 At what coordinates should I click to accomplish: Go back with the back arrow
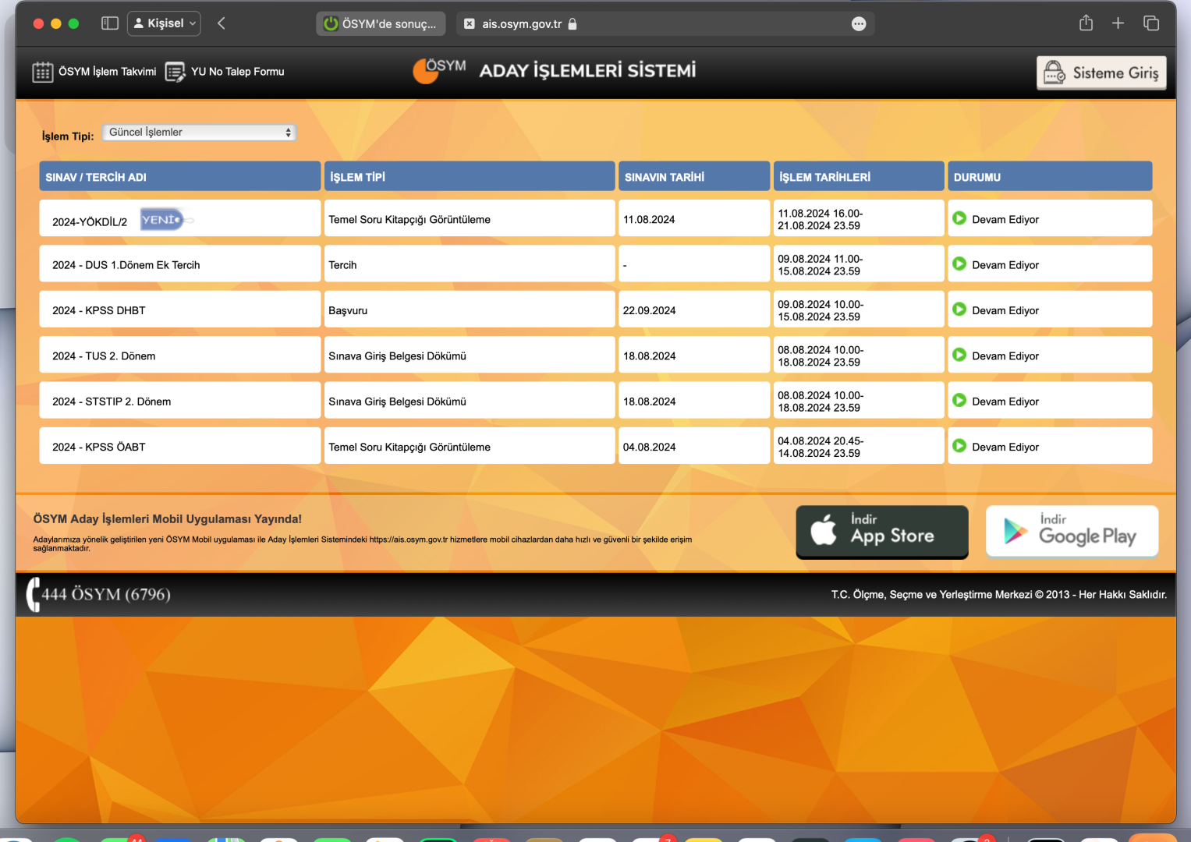[x=222, y=23]
